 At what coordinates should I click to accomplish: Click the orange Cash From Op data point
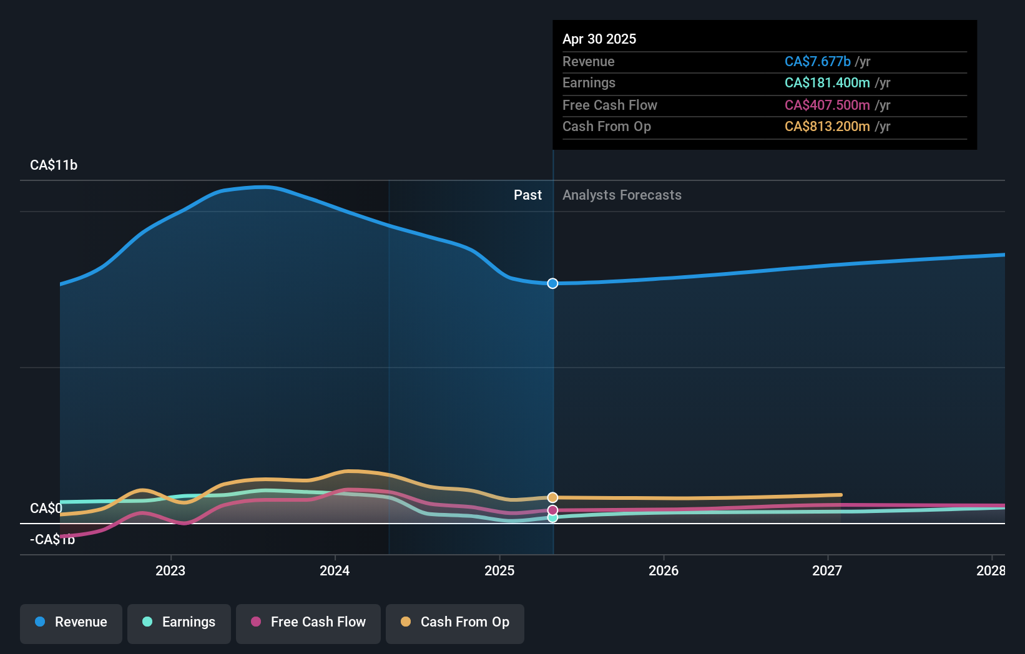[x=552, y=497]
